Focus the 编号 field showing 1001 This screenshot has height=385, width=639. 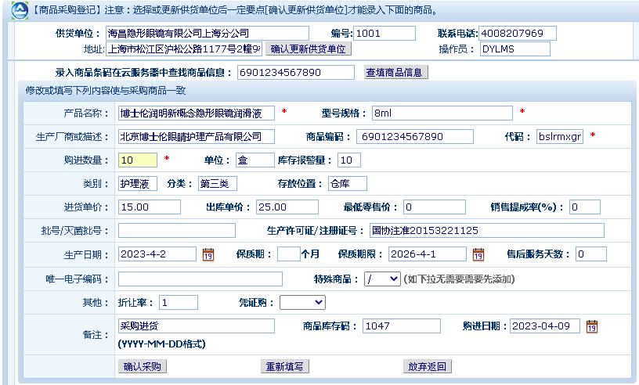[384, 34]
